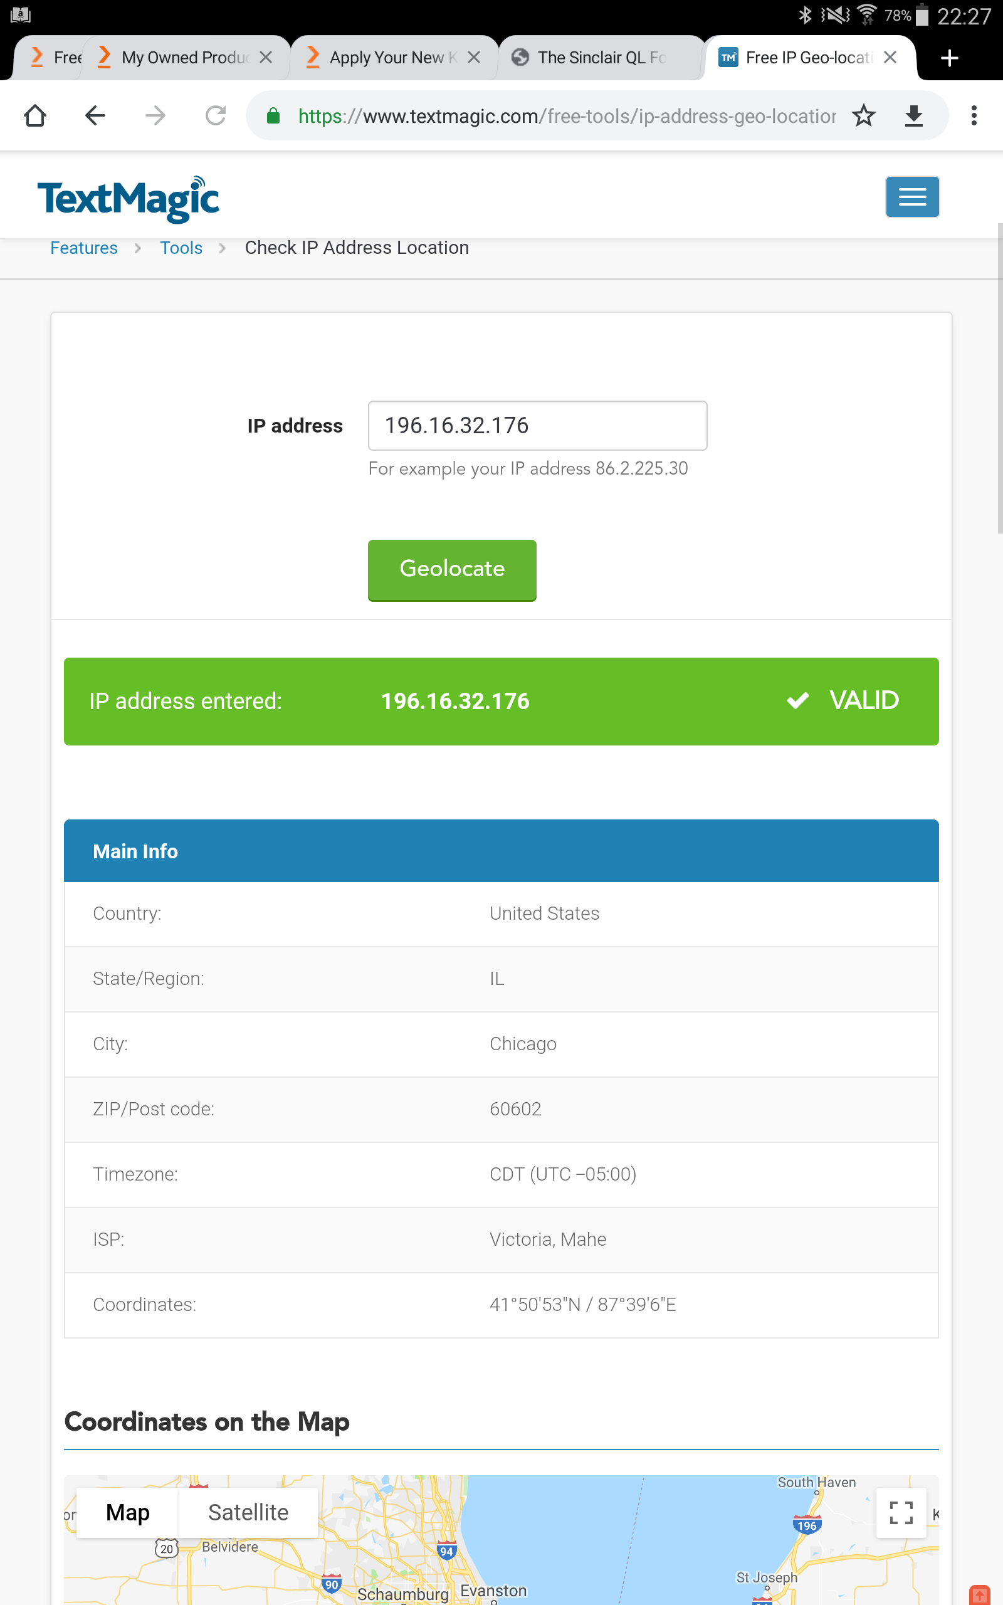Image resolution: width=1003 pixels, height=1605 pixels.
Task: Open the Features breadcrumb link
Action: click(x=83, y=248)
